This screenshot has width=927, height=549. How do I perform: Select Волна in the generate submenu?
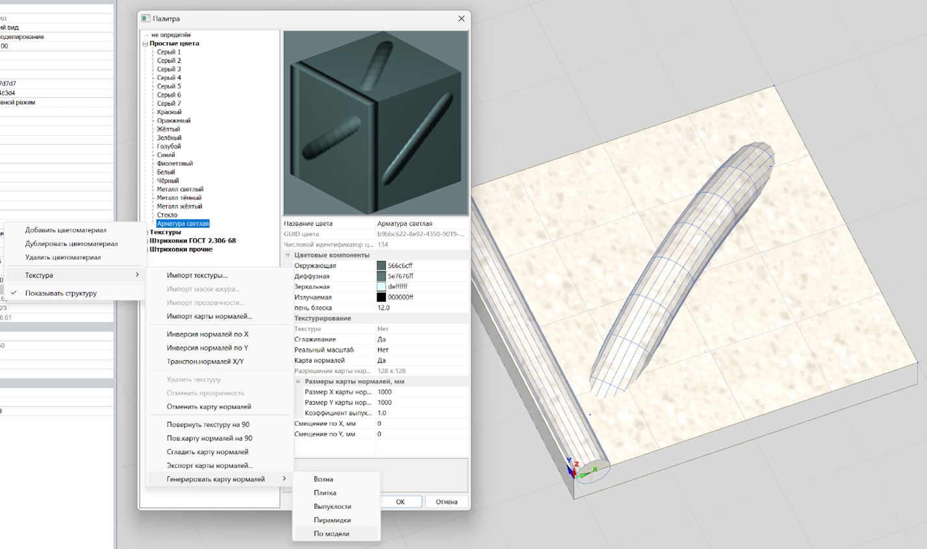point(324,480)
